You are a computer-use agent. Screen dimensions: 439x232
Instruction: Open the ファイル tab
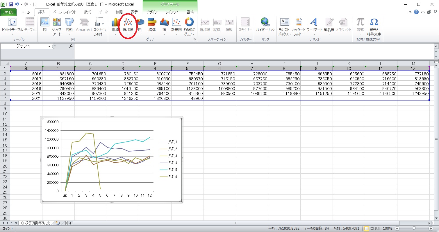8,12
